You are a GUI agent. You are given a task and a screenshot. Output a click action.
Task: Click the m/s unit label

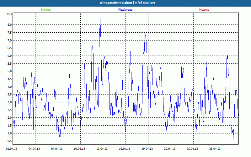click(9, 14)
